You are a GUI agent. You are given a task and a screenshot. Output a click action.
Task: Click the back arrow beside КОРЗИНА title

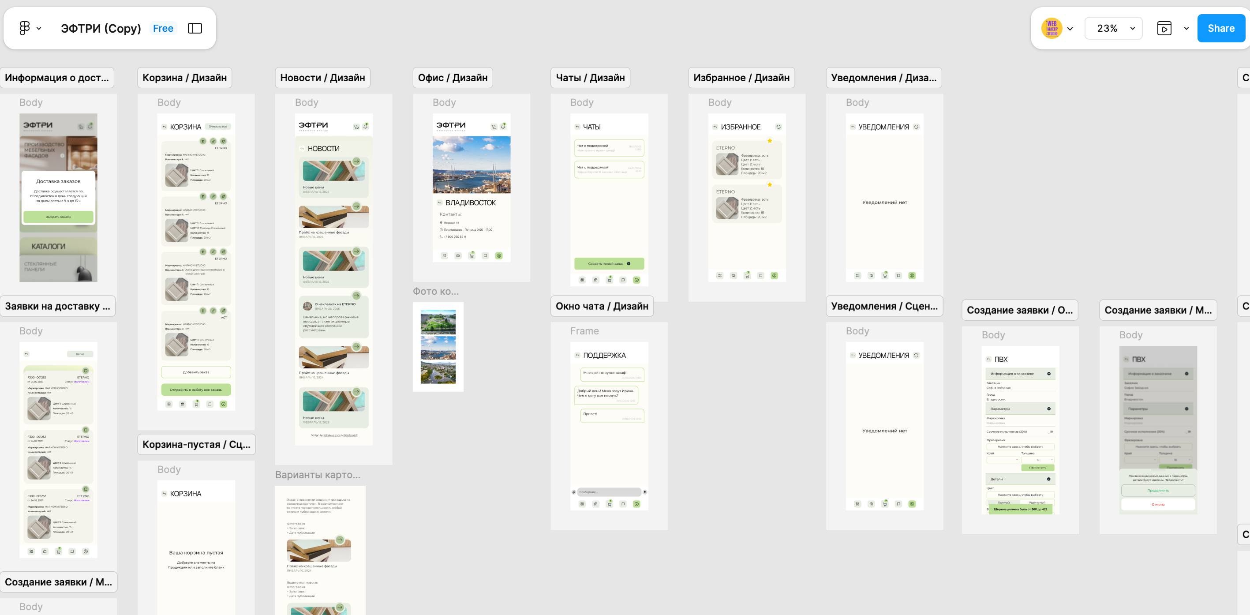click(x=164, y=127)
